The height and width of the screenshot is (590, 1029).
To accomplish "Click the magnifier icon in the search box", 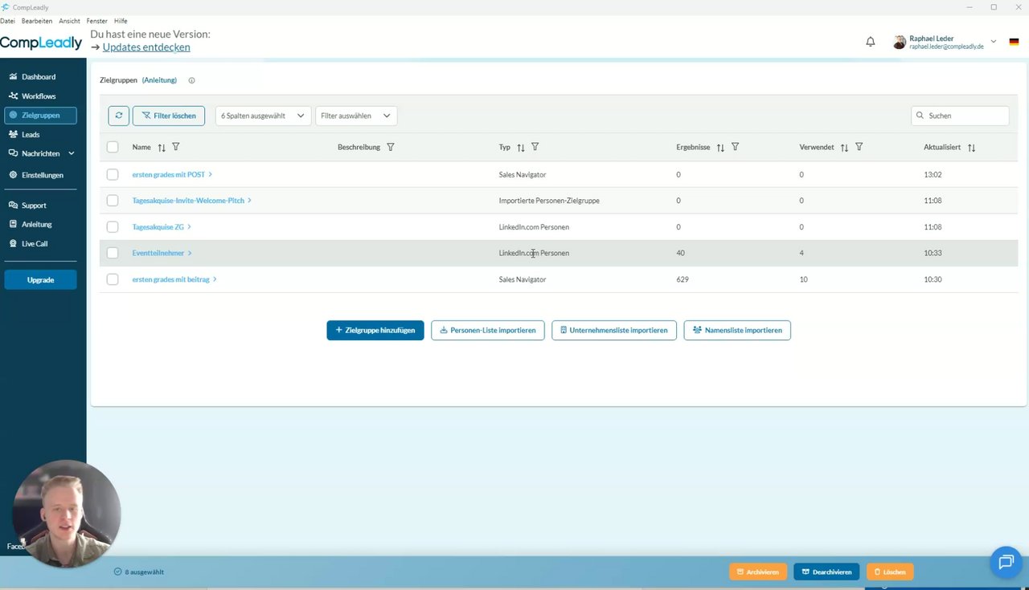I will pyautogui.click(x=920, y=116).
